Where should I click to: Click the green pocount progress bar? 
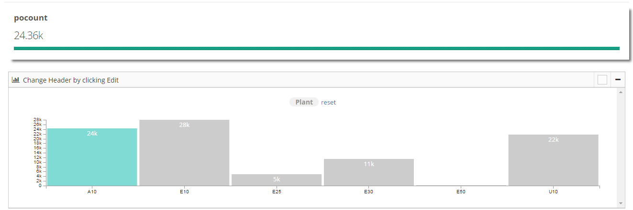click(317, 48)
